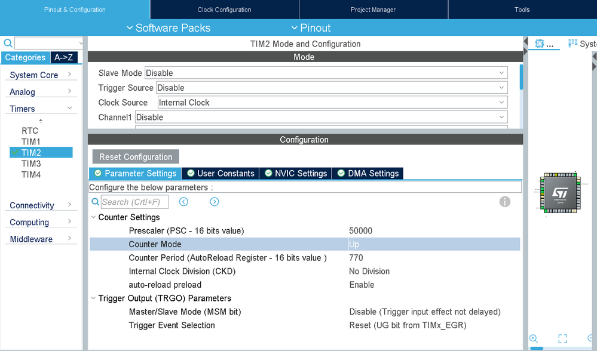
Task: Select the Parameter Settings tab
Action: point(136,173)
